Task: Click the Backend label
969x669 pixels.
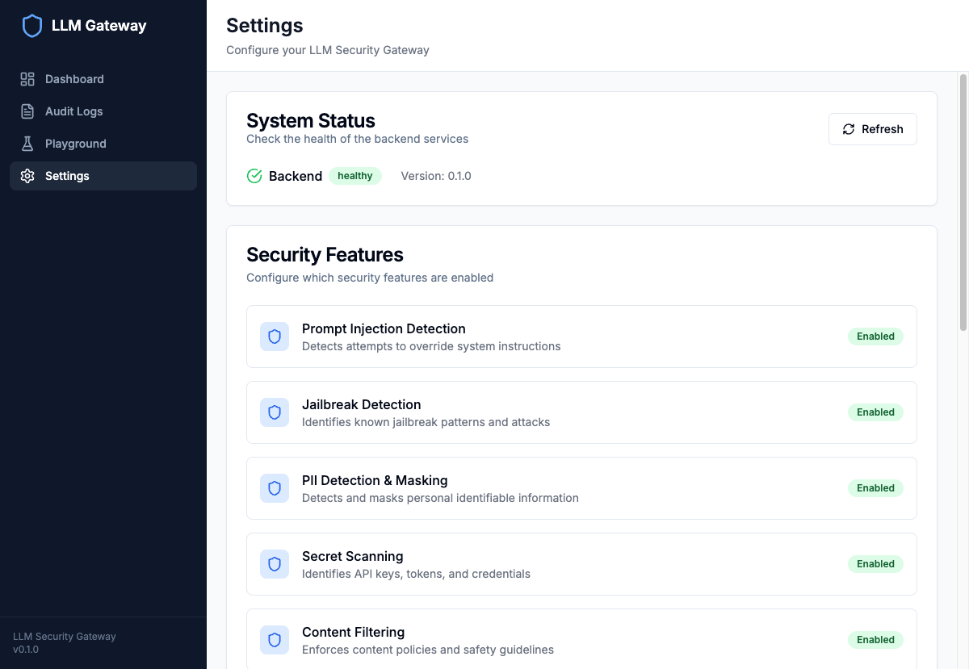Action: pos(296,176)
